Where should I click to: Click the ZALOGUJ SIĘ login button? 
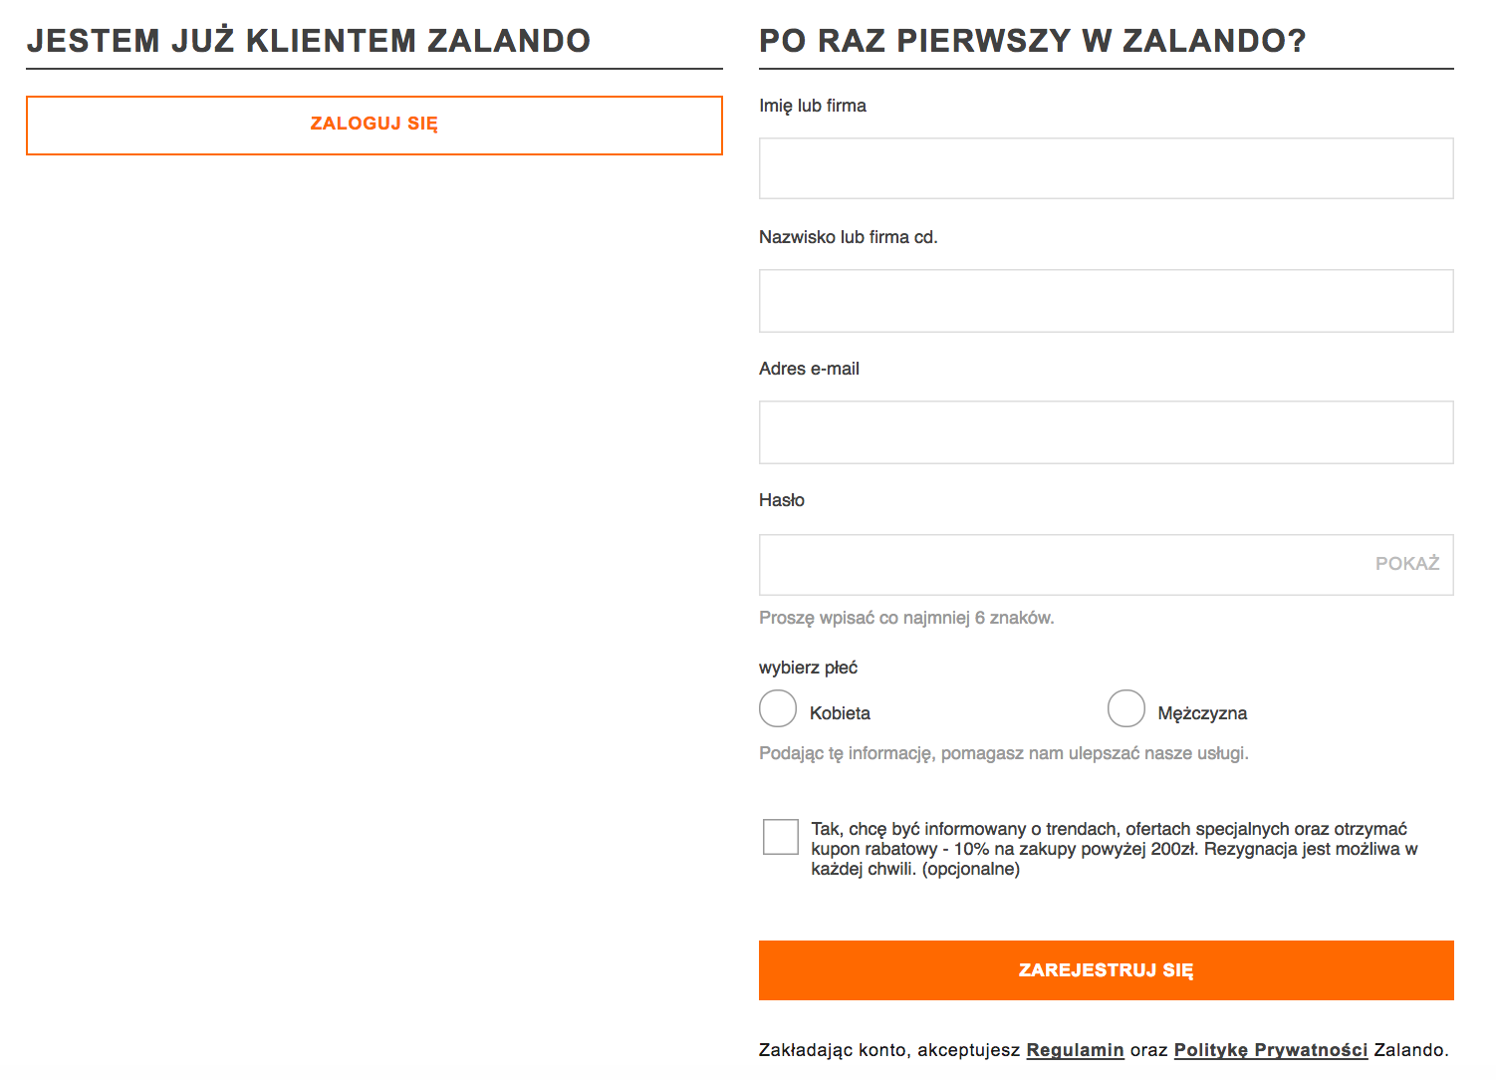(x=374, y=125)
